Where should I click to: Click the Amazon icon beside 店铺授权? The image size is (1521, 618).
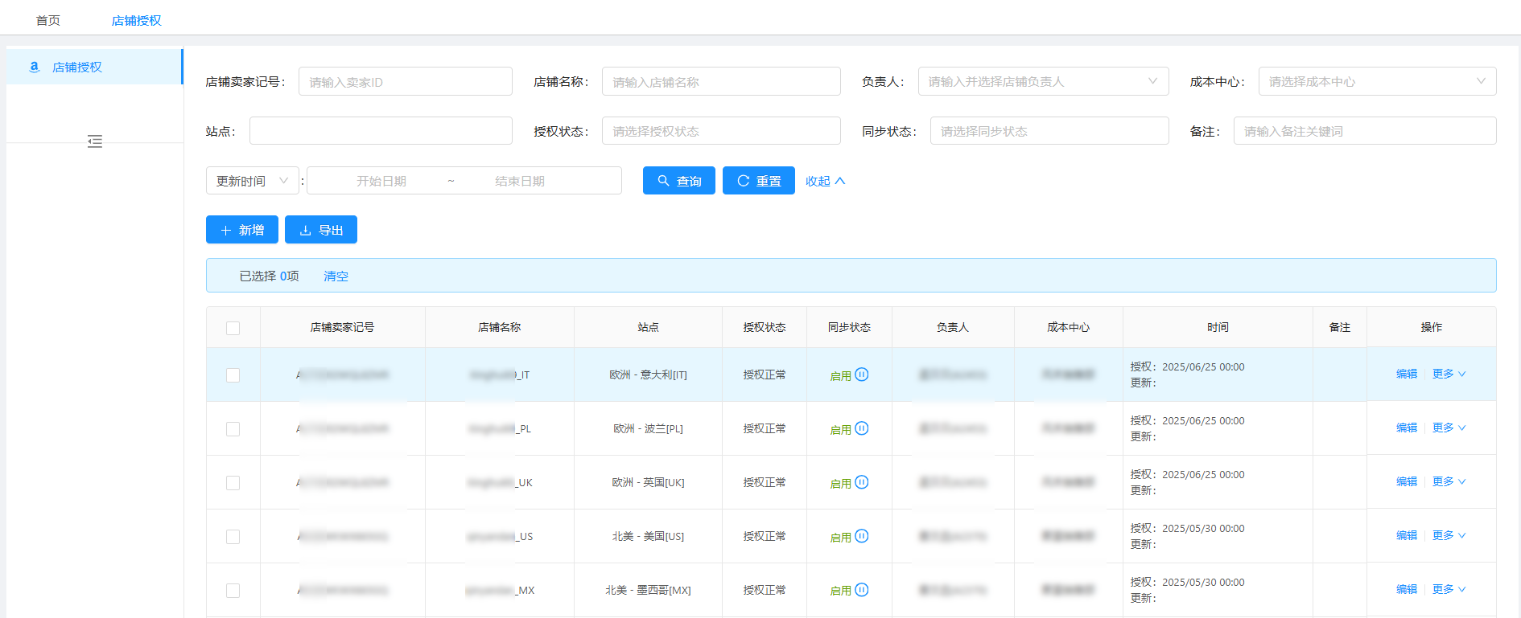[x=34, y=67]
